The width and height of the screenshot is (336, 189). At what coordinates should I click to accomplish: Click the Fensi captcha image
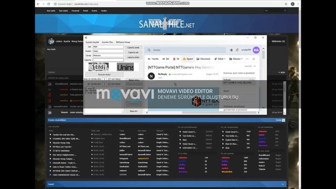click(99, 67)
